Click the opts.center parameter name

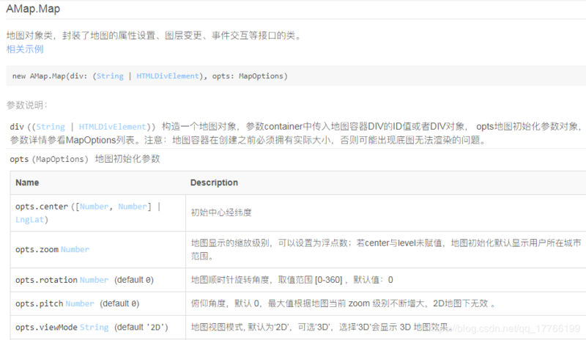42,207
